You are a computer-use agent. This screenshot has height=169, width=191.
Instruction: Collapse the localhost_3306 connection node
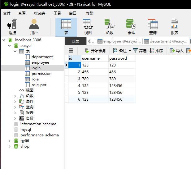4,40
